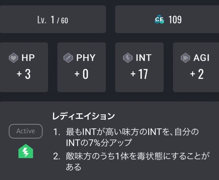Screen dimensions: 219x180
Task: Click the レディエイション skill title
Action: (84, 116)
